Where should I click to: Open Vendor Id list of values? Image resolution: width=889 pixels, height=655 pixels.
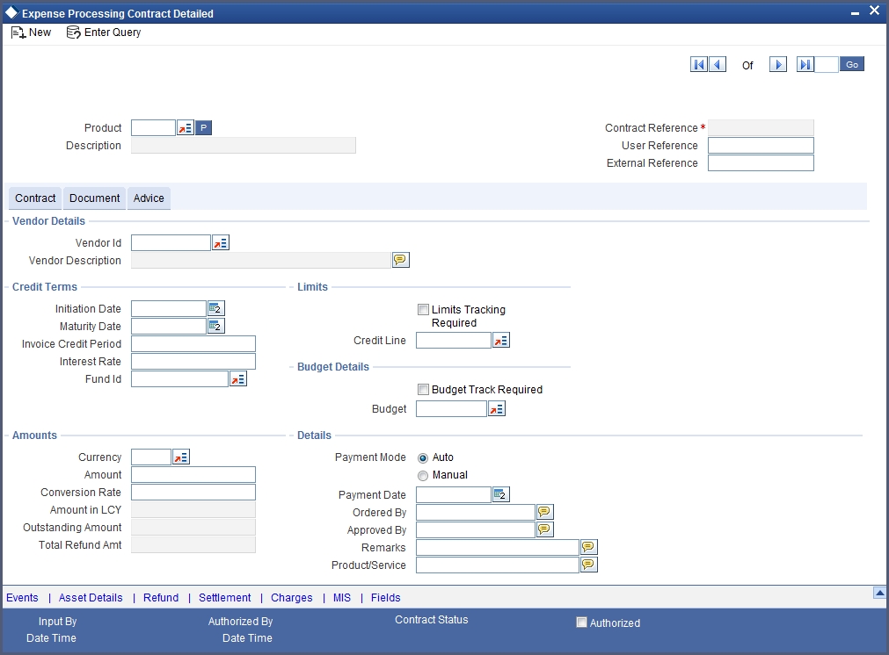pos(221,243)
